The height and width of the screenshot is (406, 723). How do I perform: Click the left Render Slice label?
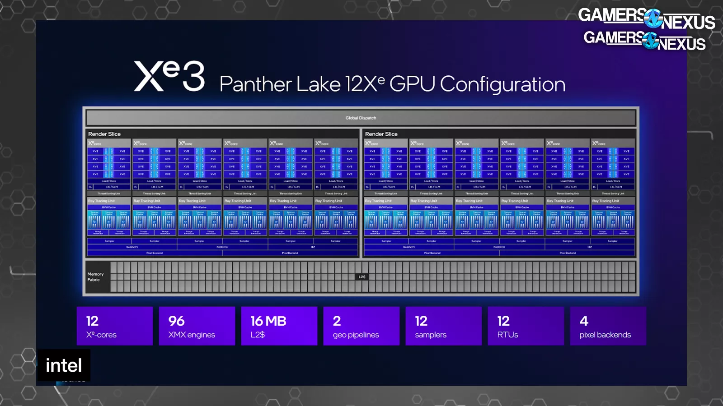click(x=104, y=134)
